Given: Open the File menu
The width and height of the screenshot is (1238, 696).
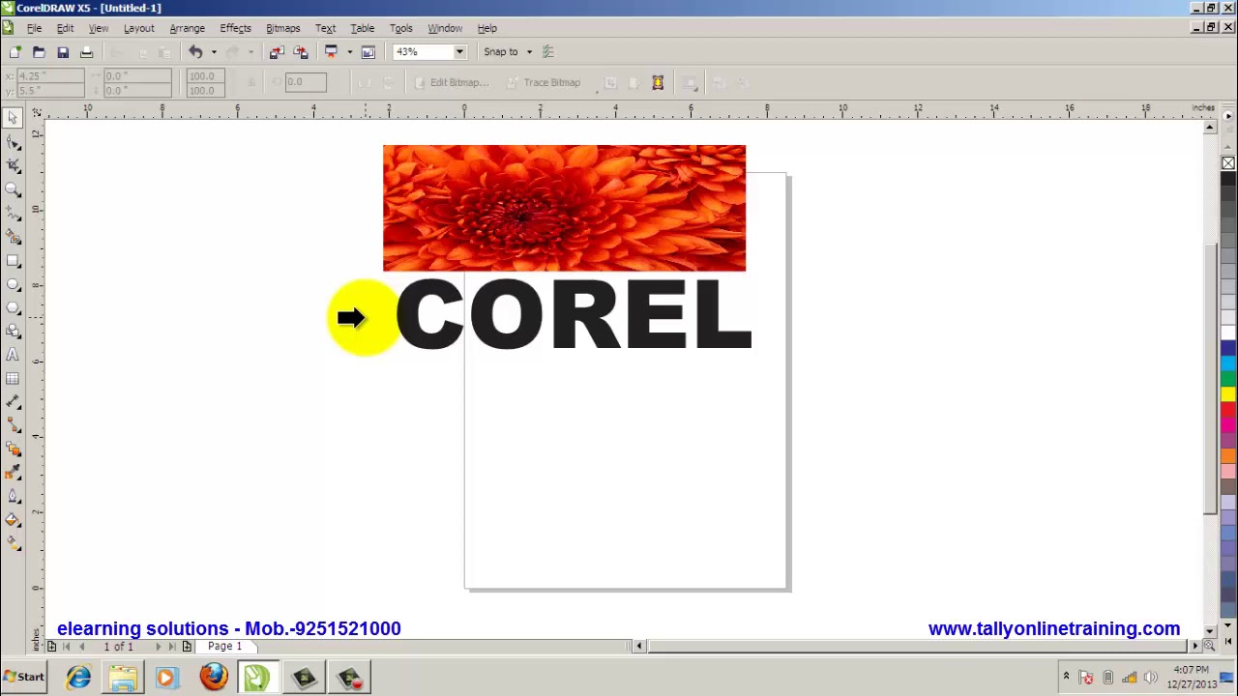Looking at the screenshot, I should pyautogui.click(x=34, y=28).
